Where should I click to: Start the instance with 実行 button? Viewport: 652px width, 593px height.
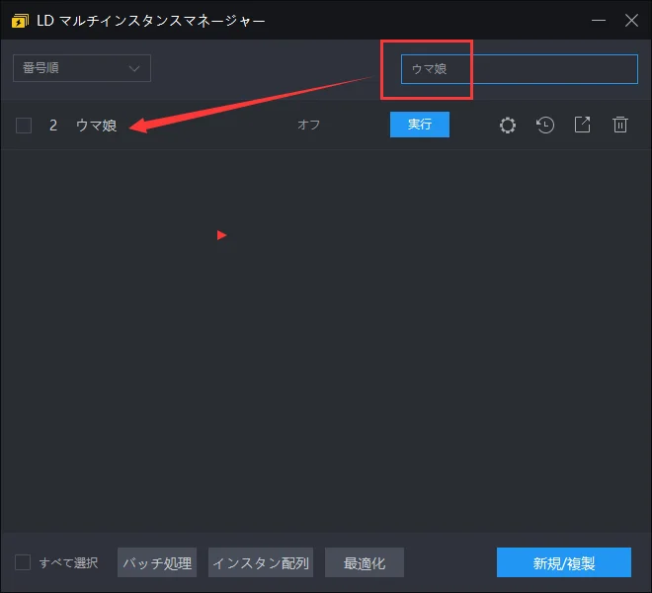[x=420, y=125]
